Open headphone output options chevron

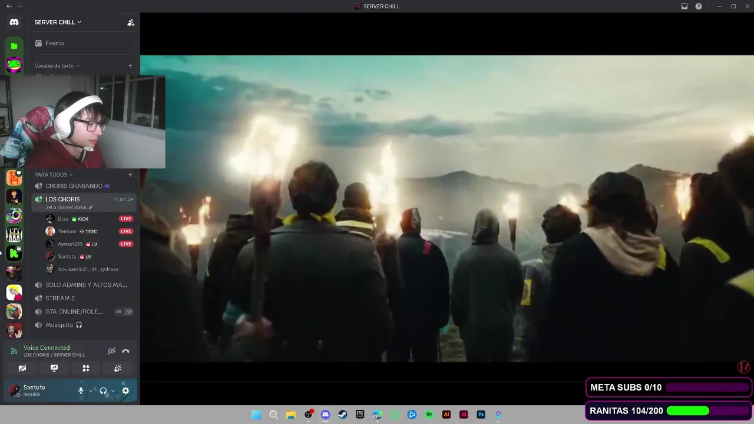click(113, 390)
